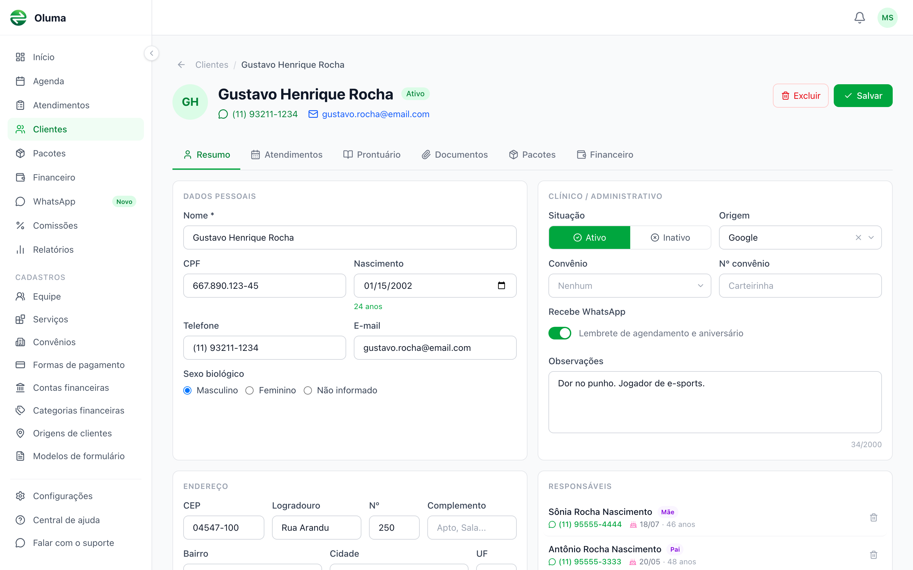
Task: Click the Origens de clientes pin icon
Action: pyautogui.click(x=20, y=433)
